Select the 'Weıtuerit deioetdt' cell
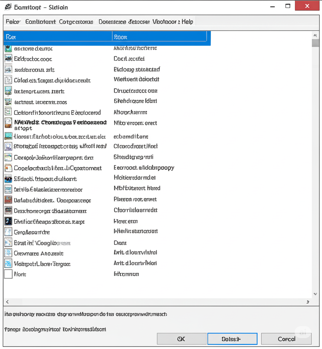Image resolution: width=322 pixels, height=349 pixels. (136, 79)
